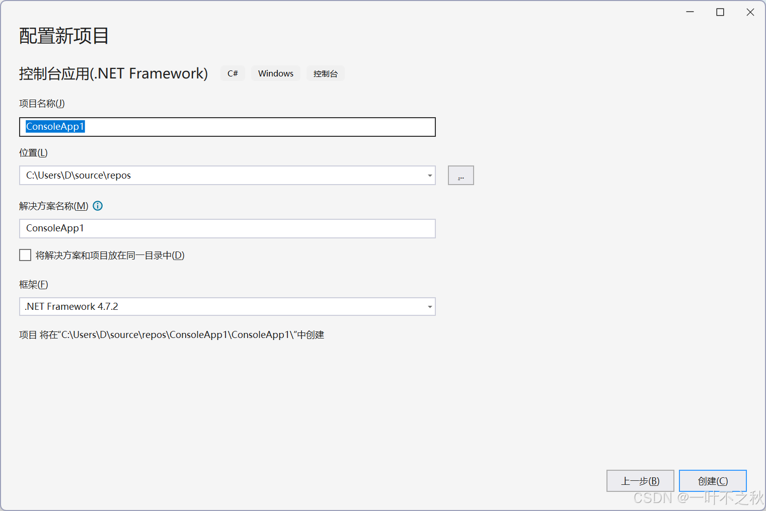This screenshot has width=766, height=511.
Task: Expand recent locations list under 位置
Action: click(x=429, y=175)
